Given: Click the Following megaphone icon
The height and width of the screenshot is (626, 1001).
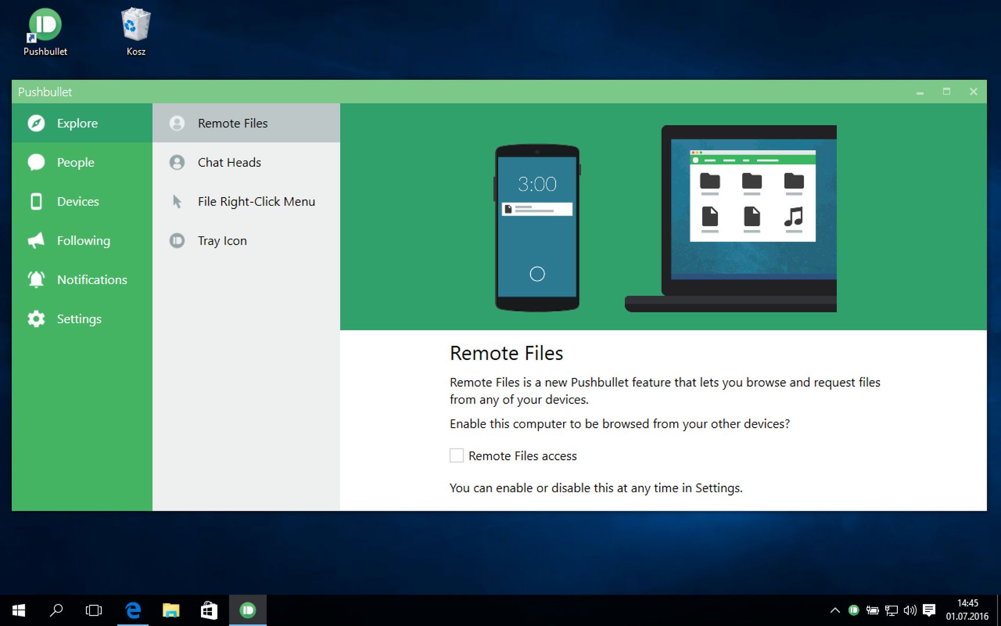Looking at the screenshot, I should 36,241.
